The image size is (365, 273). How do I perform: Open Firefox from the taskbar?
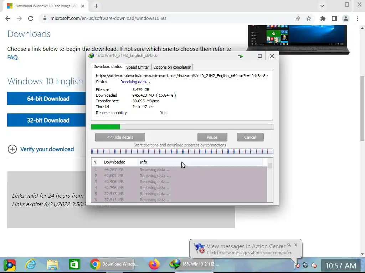click(154, 264)
